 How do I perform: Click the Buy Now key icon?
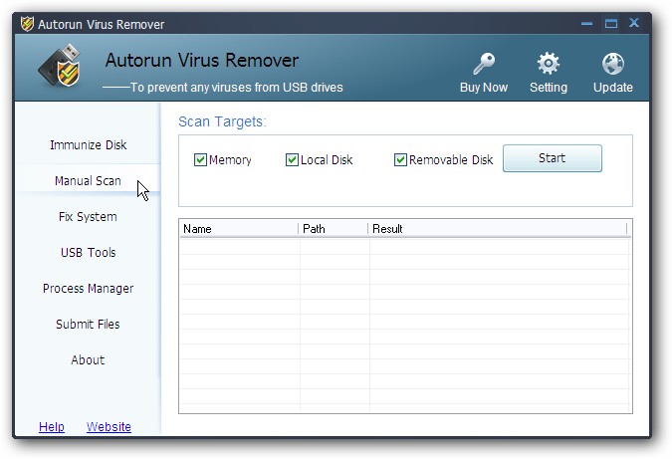pyautogui.click(x=484, y=65)
